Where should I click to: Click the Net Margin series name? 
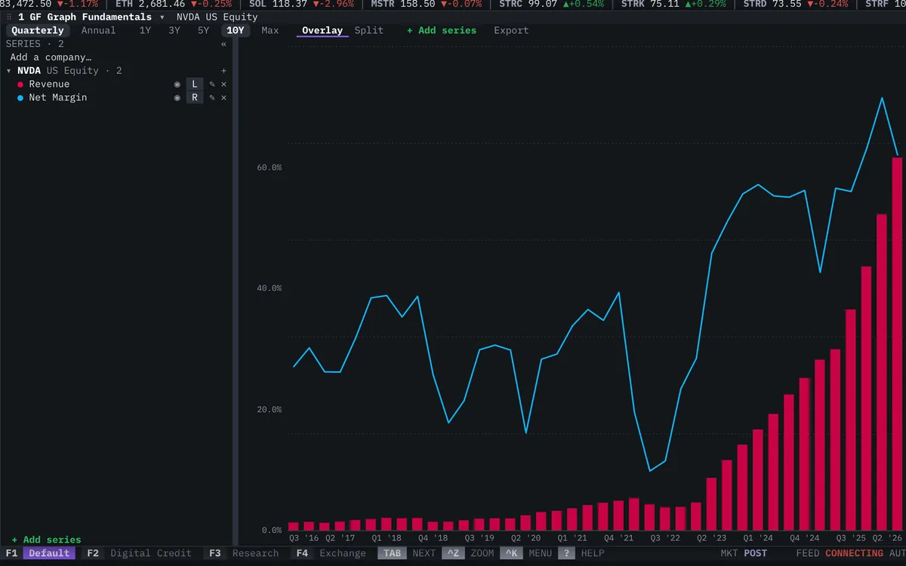coord(58,98)
